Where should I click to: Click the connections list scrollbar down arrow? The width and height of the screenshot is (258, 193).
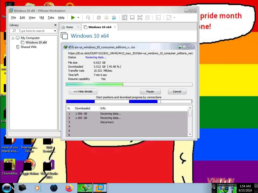click(190, 135)
